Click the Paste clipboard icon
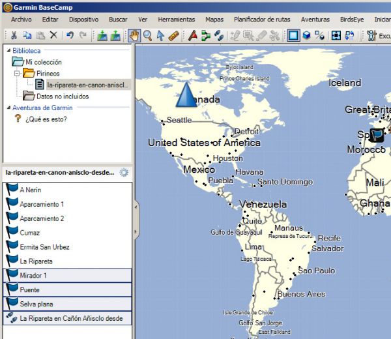The width and height of the screenshot is (391, 339). point(40,36)
